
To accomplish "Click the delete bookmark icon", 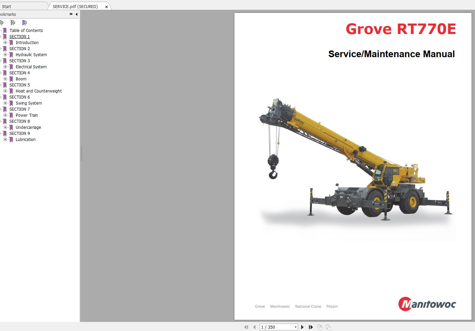I will point(2,23).
